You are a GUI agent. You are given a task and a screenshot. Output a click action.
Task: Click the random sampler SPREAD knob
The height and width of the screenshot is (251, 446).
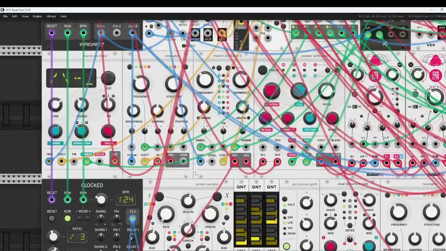(x=210, y=214)
